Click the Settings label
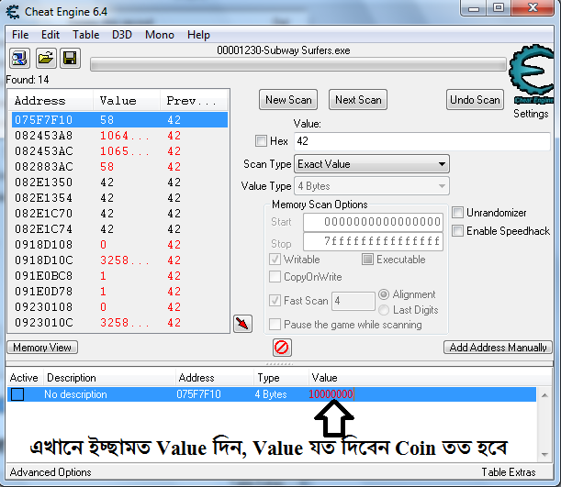Viewport: 561px width, 487px height. (531, 114)
